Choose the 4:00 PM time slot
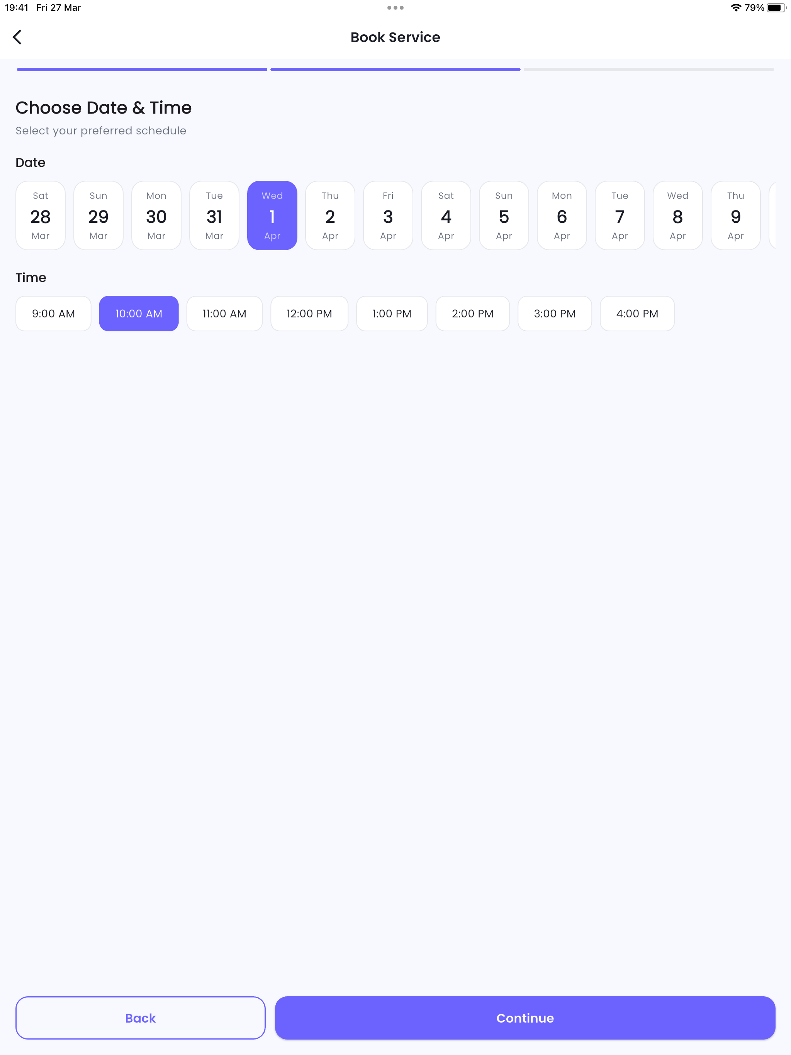The image size is (791, 1055). (x=637, y=313)
